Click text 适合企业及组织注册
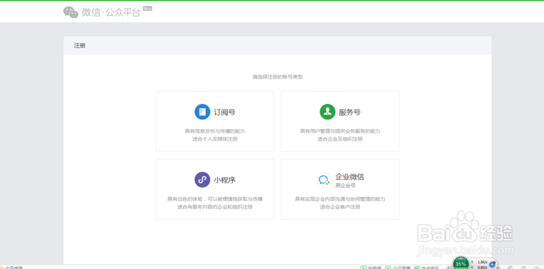 point(340,139)
